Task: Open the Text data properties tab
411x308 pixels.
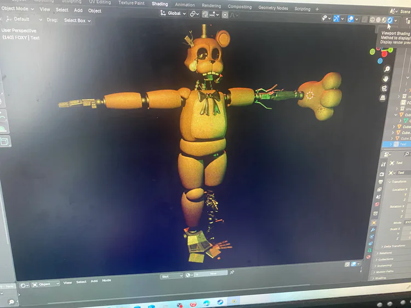Action: (x=369, y=250)
